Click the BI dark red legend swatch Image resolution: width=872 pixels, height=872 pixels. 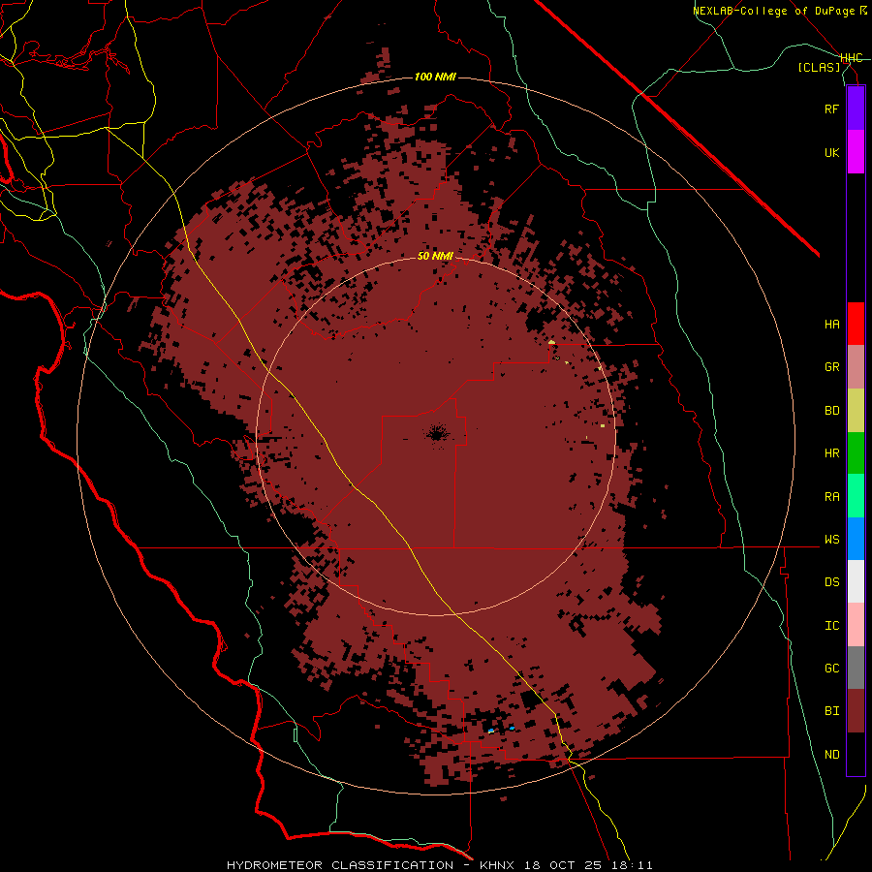coord(856,711)
